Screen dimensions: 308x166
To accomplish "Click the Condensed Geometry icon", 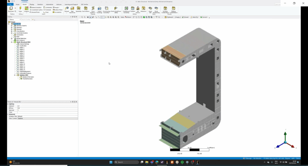I will tap(126, 8).
